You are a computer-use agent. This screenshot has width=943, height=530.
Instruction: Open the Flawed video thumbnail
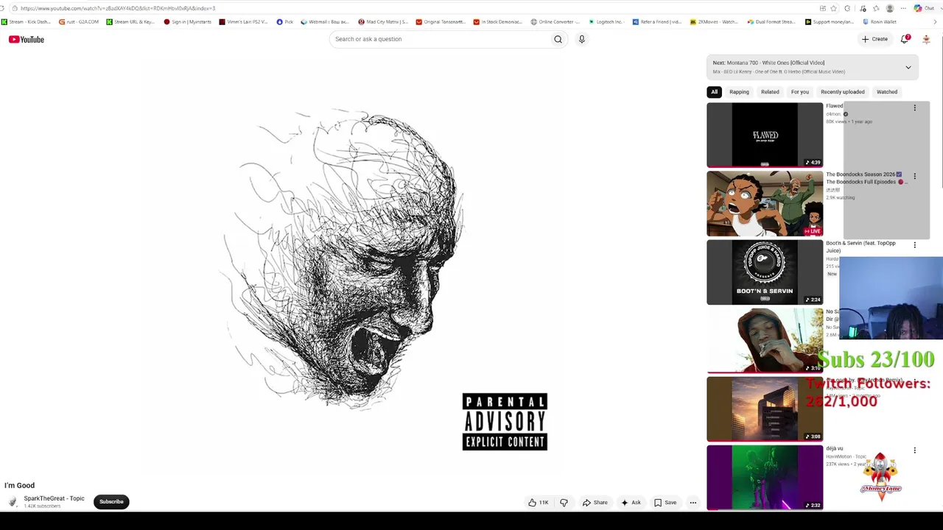click(x=765, y=135)
